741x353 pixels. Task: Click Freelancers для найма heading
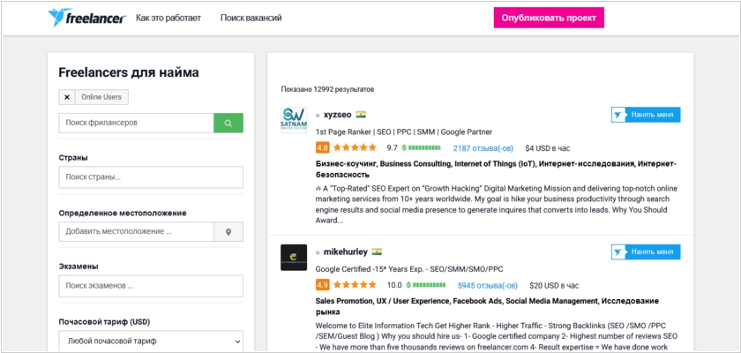click(x=129, y=72)
